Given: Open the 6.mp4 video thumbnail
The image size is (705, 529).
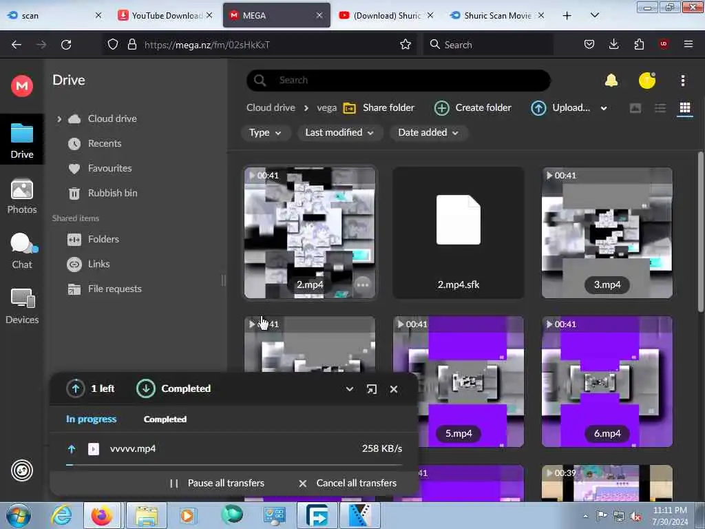Looking at the screenshot, I should pyautogui.click(x=607, y=382).
